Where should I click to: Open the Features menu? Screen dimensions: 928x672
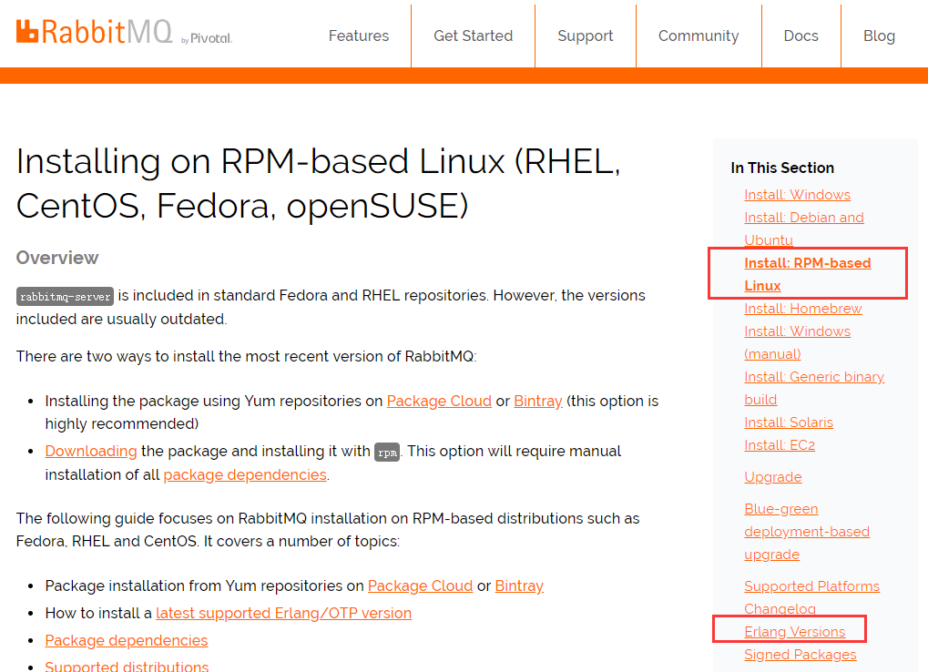[x=359, y=36]
